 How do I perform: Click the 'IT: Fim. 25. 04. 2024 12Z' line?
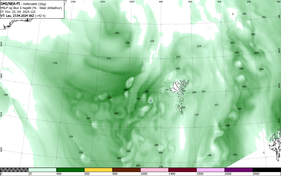18,12
